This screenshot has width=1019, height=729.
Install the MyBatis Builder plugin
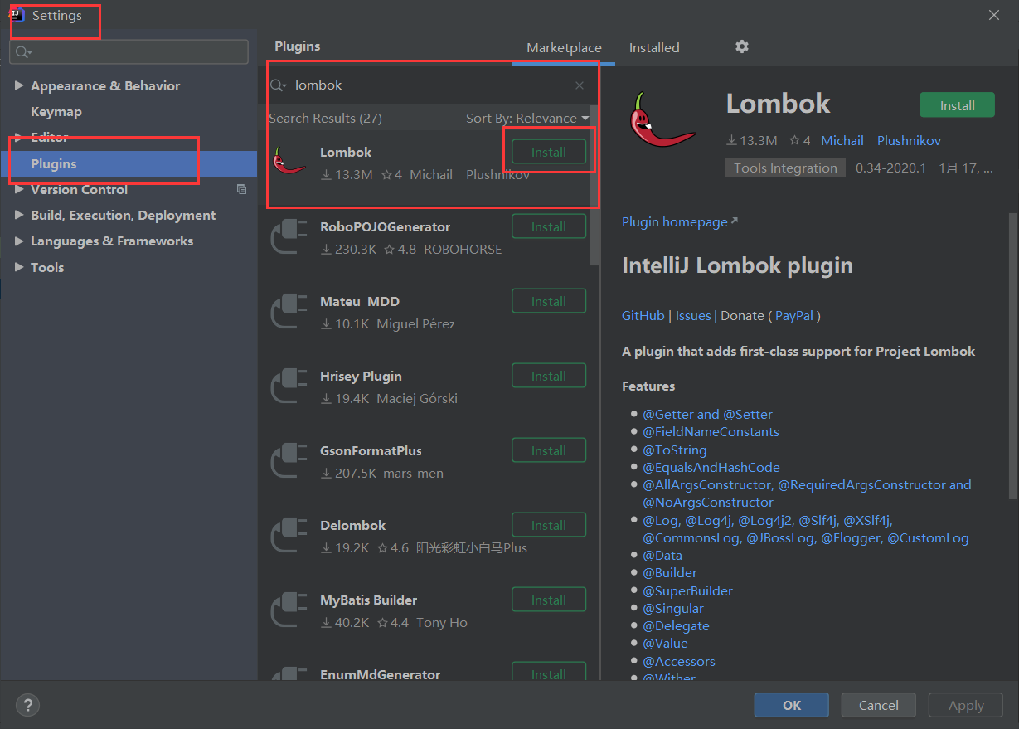(x=549, y=600)
